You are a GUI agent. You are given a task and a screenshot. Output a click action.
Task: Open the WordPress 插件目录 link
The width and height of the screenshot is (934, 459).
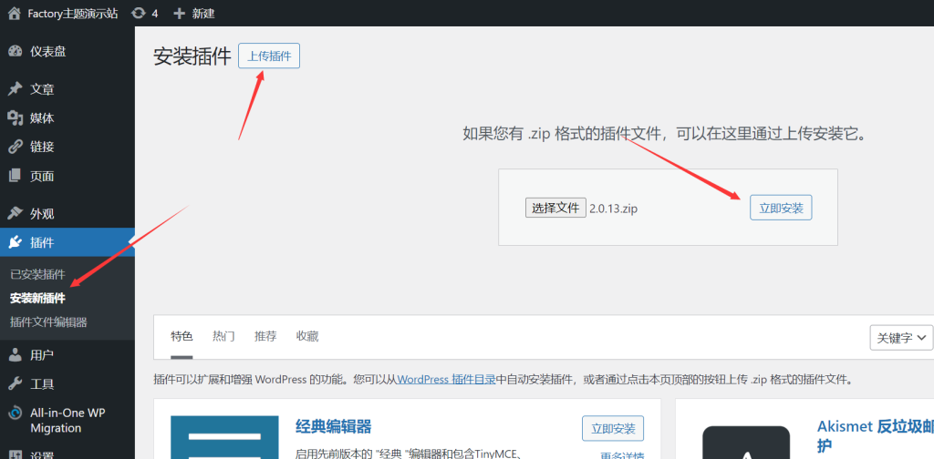click(x=446, y=379)
